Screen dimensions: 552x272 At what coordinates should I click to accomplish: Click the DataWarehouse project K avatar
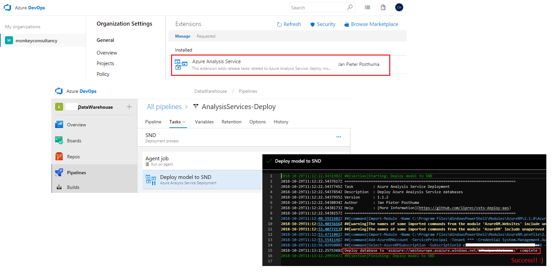click(59, 107)
